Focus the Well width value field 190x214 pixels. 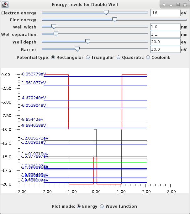[166, 27]
